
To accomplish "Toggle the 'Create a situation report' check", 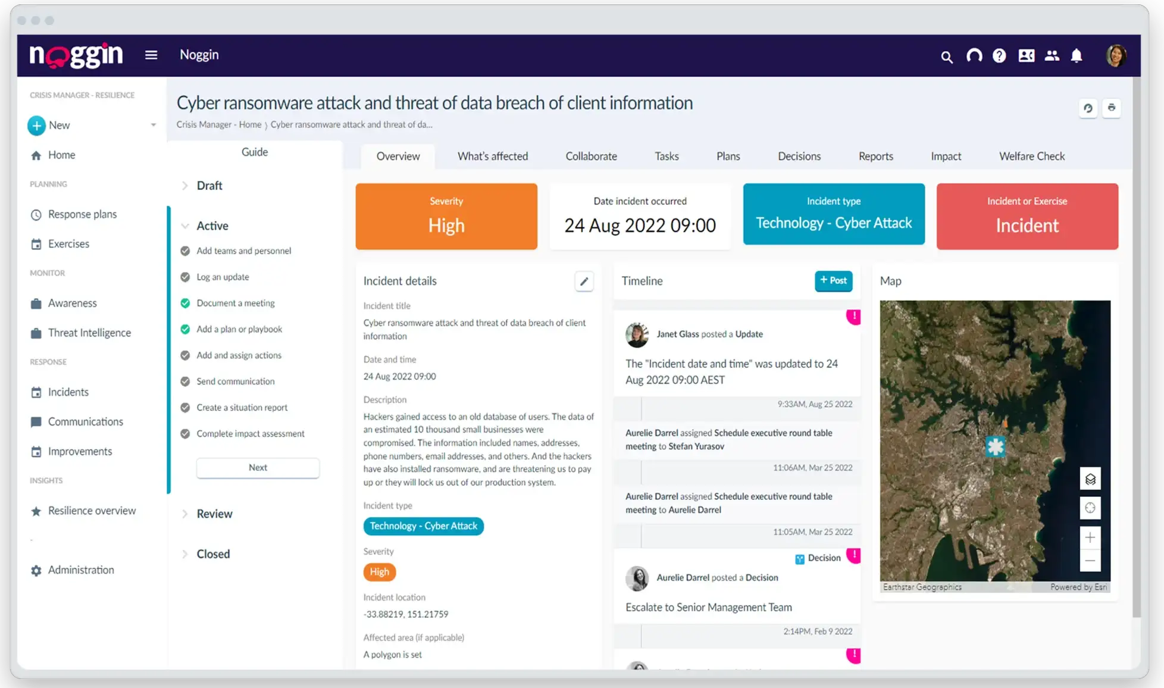I will (185, 408).
